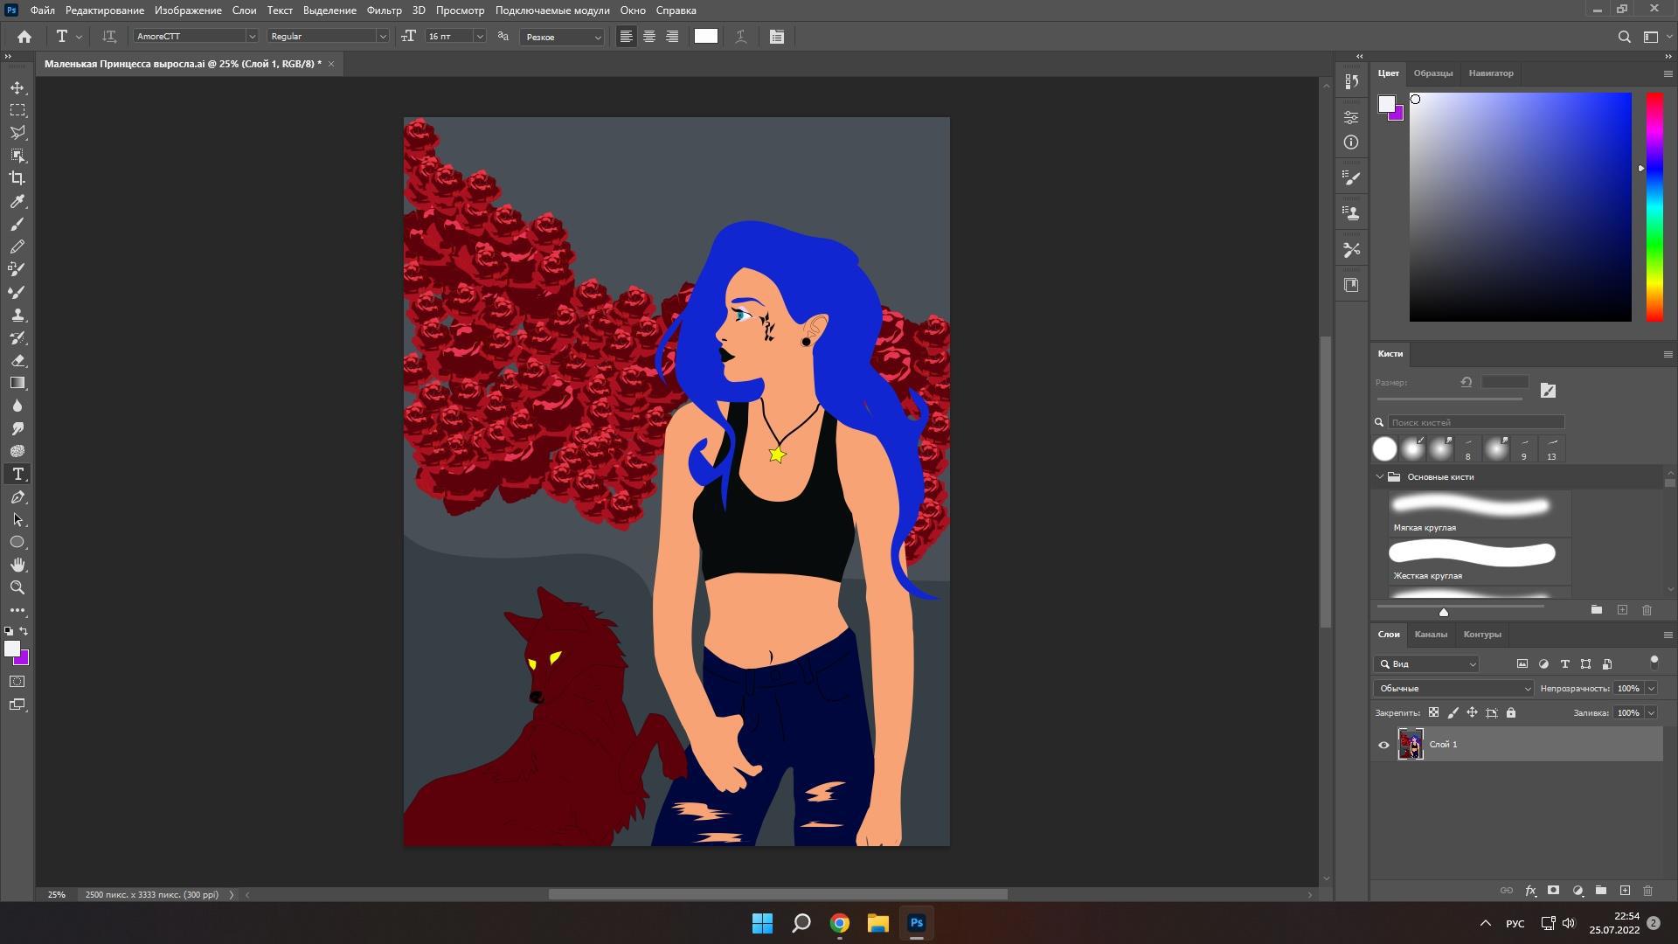Open the Фильтр menu

384,10
